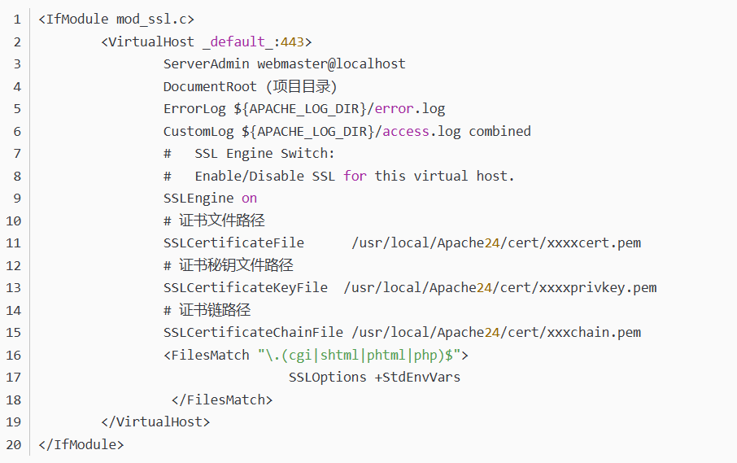Click the opening "<FilesMatch" regex line
The width and height of the screenshot is (737, 463).
(316, 355)
